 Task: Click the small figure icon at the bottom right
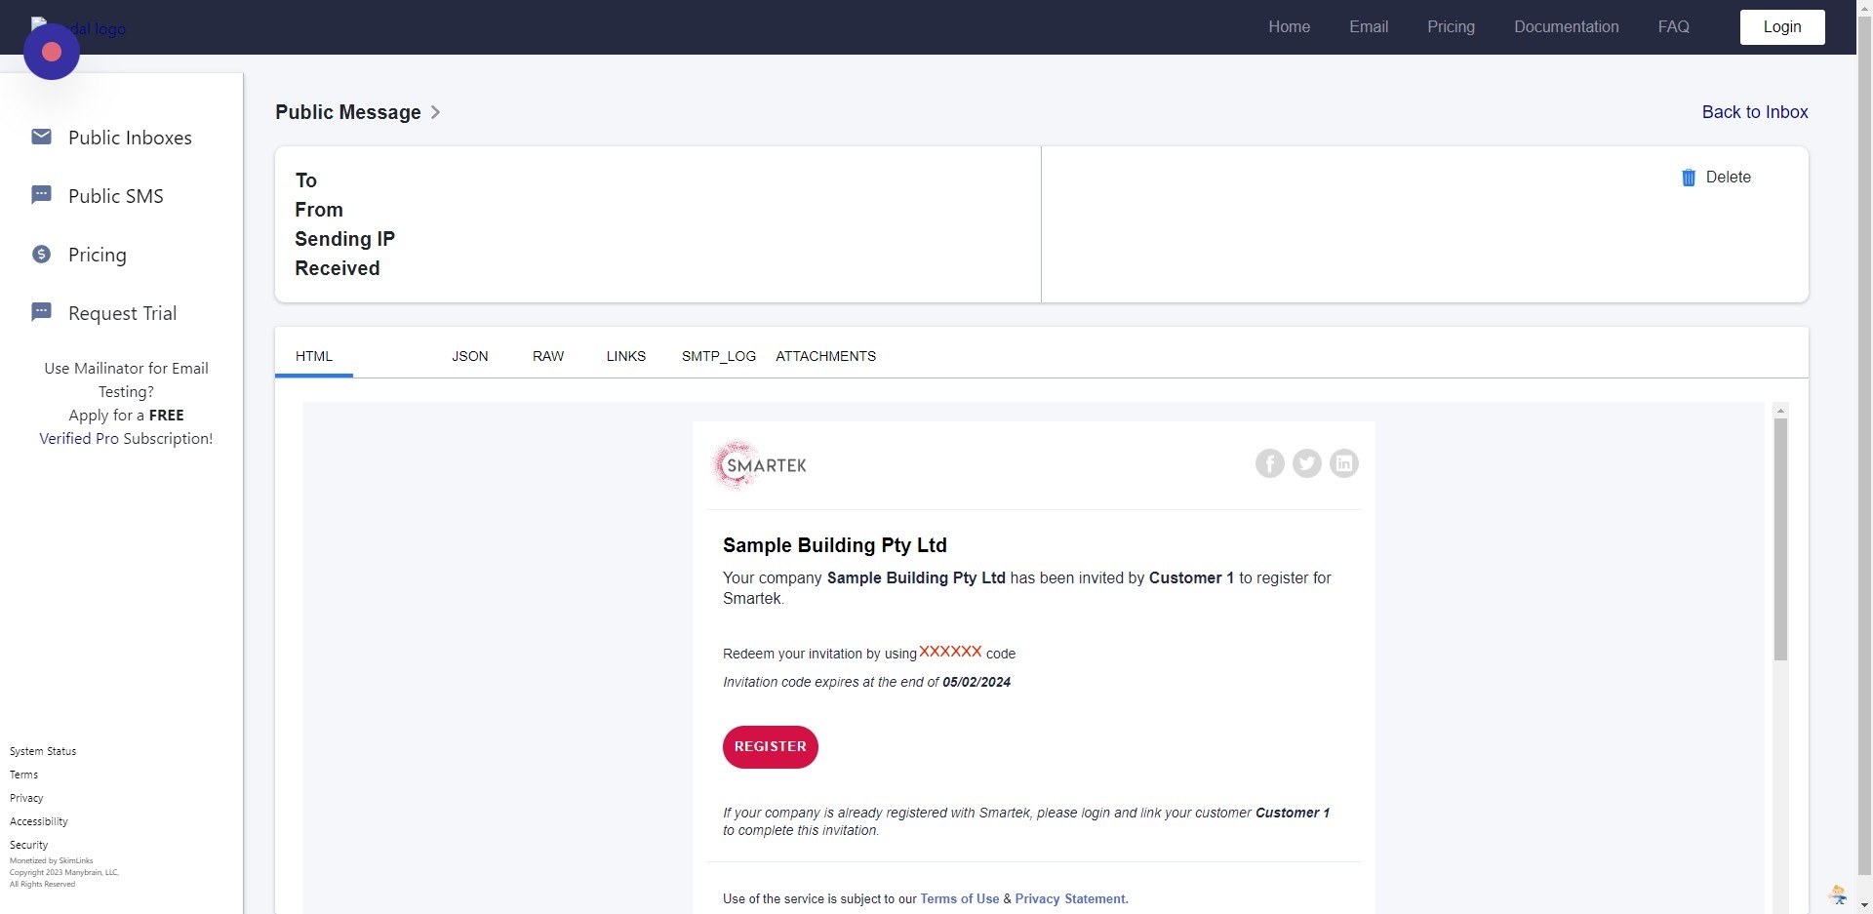[1838, 894]
